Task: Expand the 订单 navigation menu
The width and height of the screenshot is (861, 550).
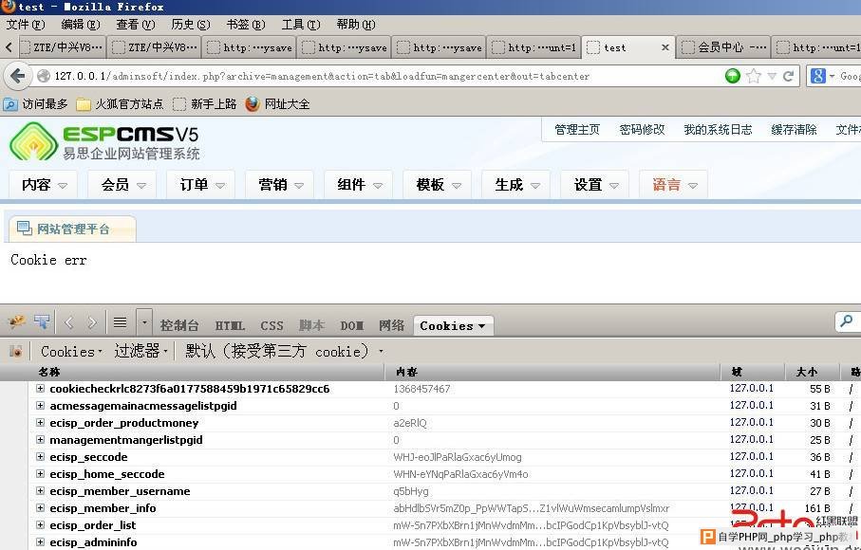Action: (x=202, y=185)
